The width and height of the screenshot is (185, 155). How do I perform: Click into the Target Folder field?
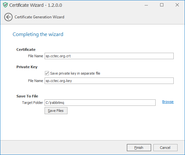100,103
